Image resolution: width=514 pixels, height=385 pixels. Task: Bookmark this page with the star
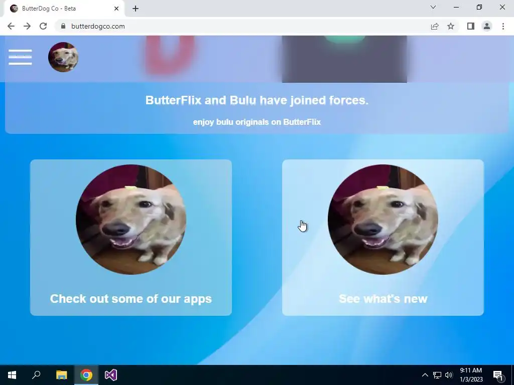tap(451, 26)
